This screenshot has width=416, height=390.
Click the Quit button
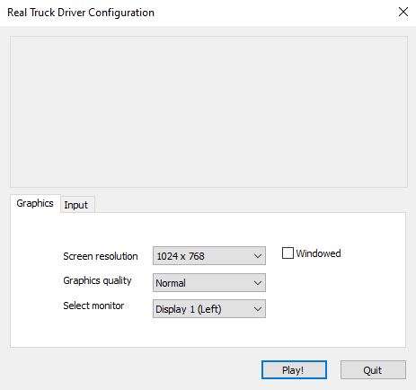pos(373,370)
